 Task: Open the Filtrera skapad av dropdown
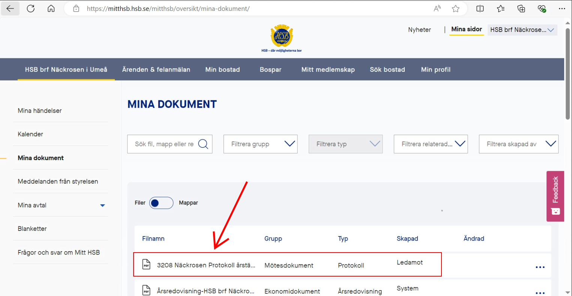518,144
